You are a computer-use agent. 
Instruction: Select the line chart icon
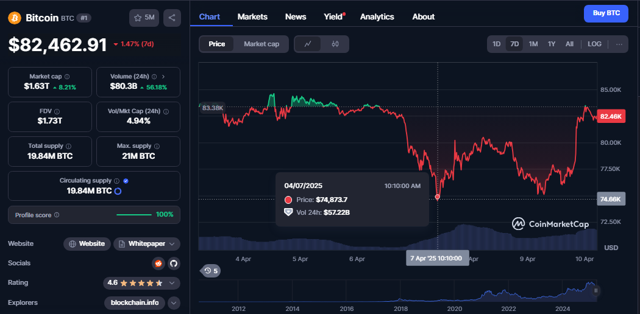pyautogui.click(x=308, y=44)
